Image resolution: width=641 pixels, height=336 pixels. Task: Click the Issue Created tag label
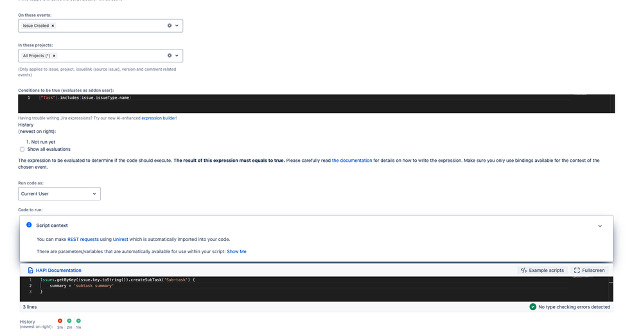(35, 26)
